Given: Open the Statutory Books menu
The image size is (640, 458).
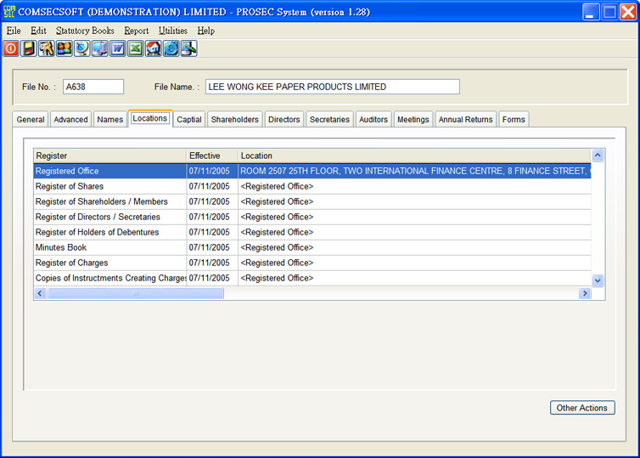Looking at the screenshot, I should [85, 31].
